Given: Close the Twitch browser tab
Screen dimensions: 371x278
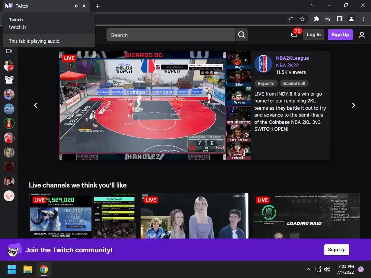Looking at the screenshot, I should click(84, 6).
